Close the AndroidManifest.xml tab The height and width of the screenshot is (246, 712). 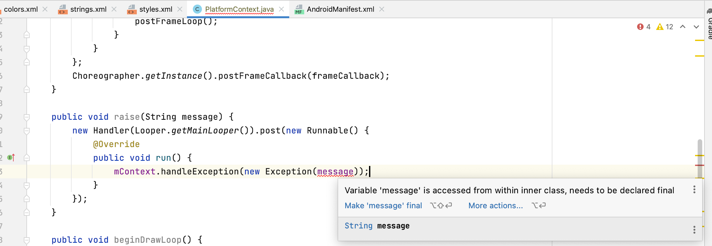coord(381,9)
